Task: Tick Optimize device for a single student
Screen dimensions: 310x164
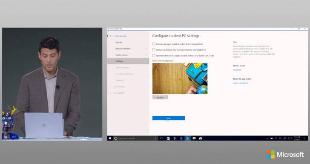Action: click(154, 56)
